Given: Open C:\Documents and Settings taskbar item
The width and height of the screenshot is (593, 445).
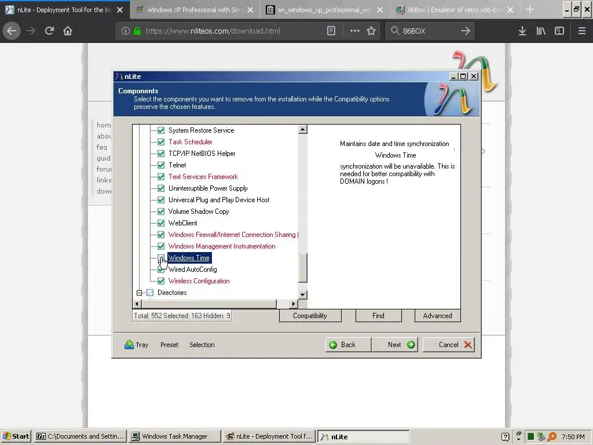Looking at the screenshot, I should point(80,436).
